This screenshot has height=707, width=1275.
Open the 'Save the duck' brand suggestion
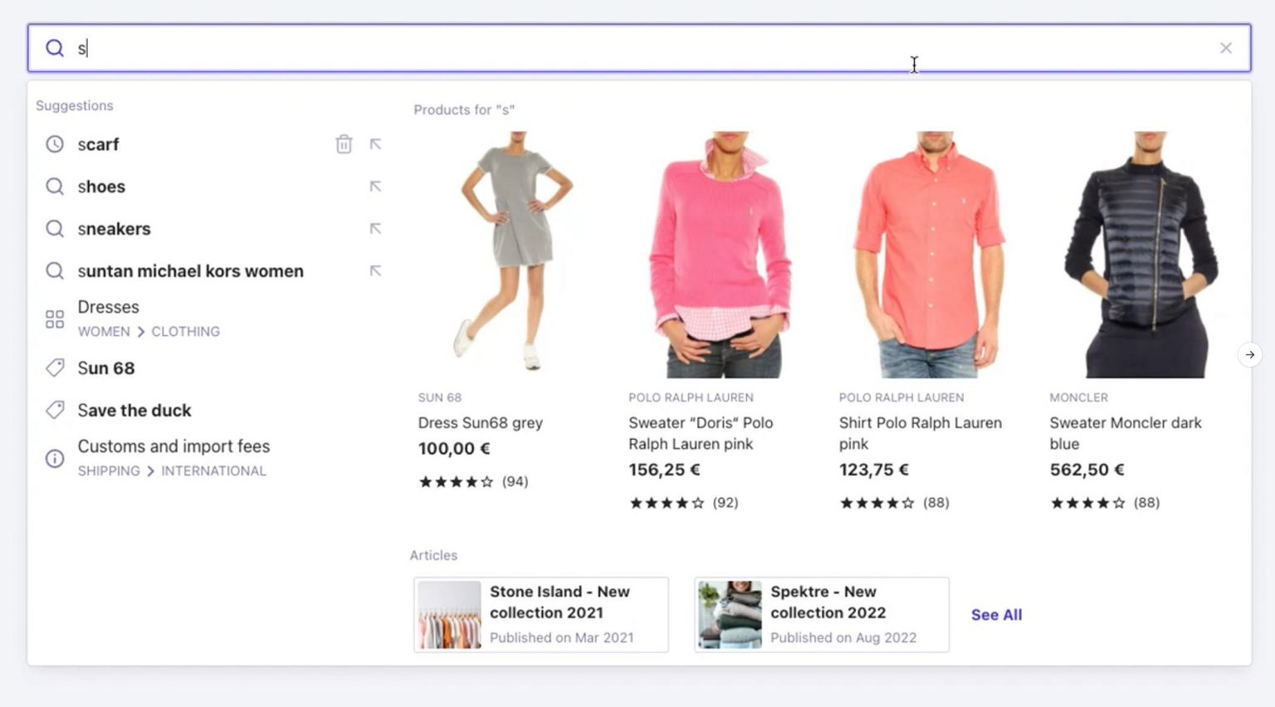tap(134, 411)
